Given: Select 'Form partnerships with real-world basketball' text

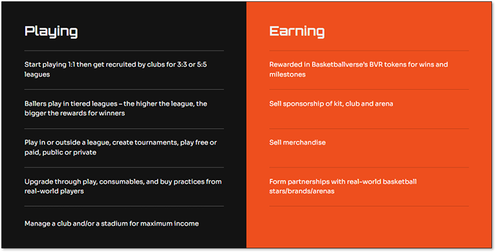Looking at the screenshot, I should (343, 181).
